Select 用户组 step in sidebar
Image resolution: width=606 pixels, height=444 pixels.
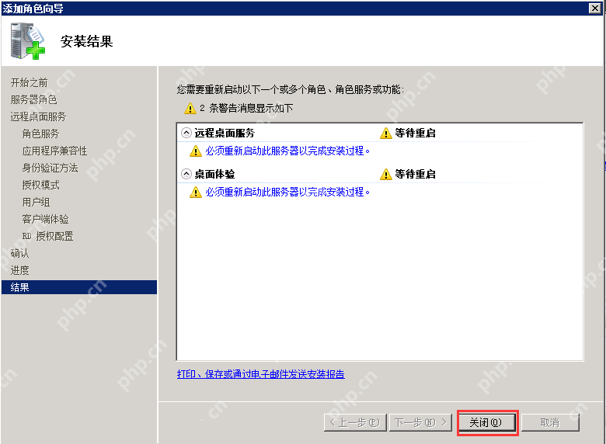[x=36, y=203]
